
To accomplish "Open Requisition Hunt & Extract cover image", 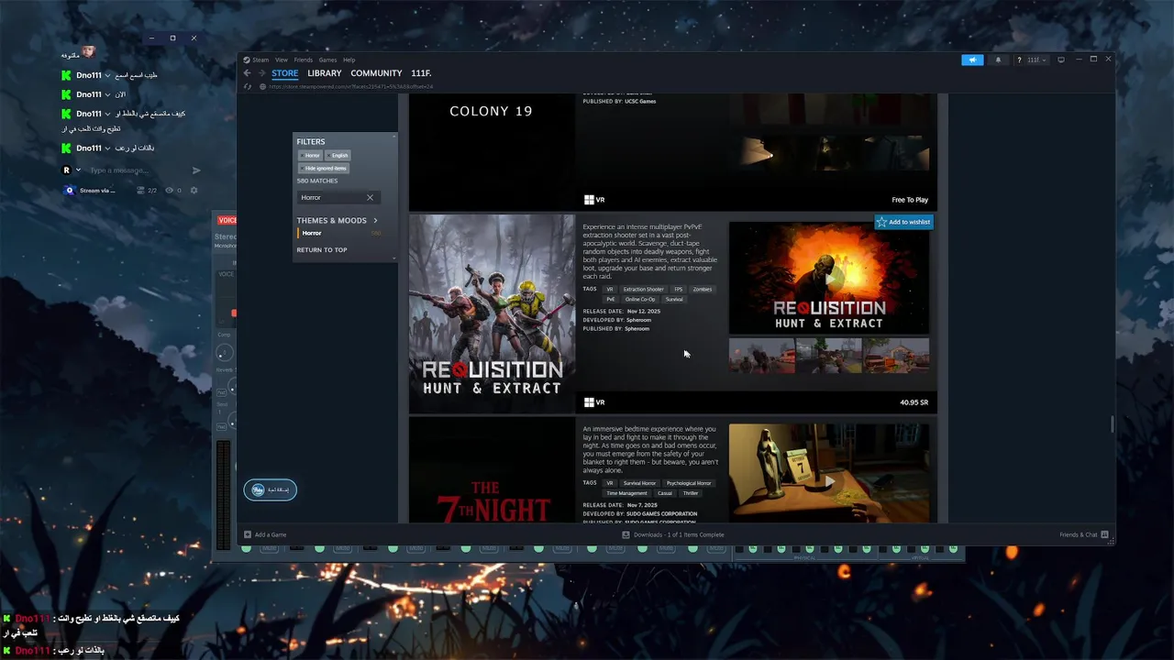I will [492, 314].
